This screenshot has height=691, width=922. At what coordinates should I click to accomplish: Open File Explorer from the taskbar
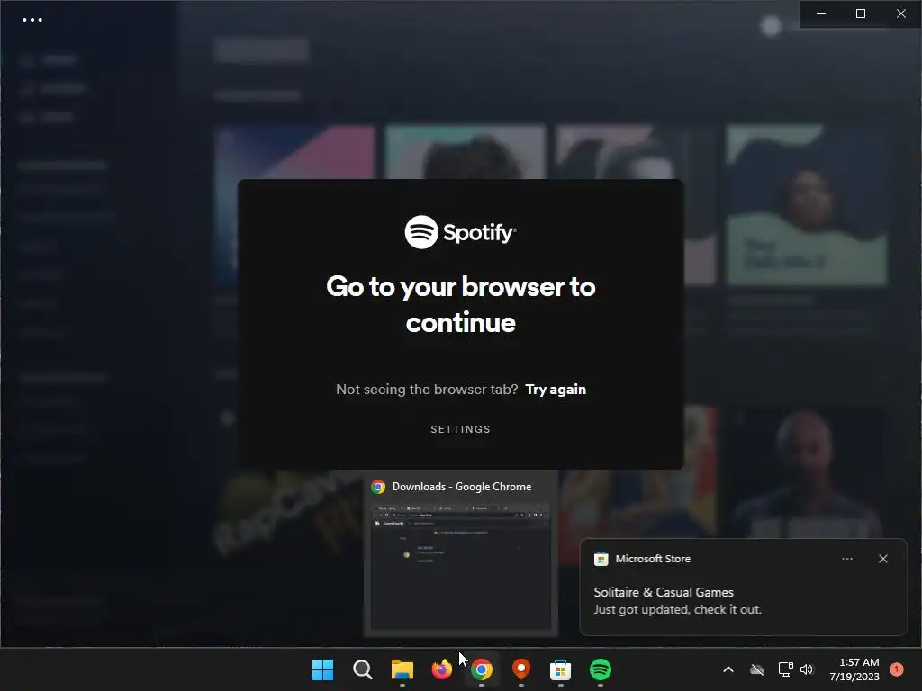(x=402, y=669)
